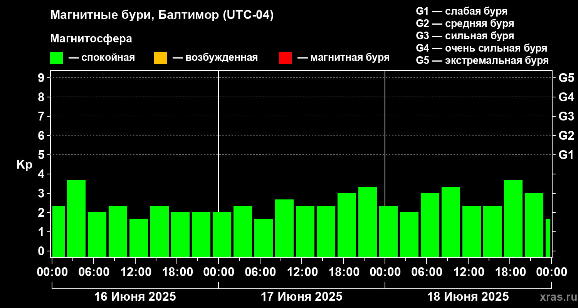Click the 'G2 — средняя буря' legend line
The width and height of the screenshot is (578, 308).
tap(465, 23)
